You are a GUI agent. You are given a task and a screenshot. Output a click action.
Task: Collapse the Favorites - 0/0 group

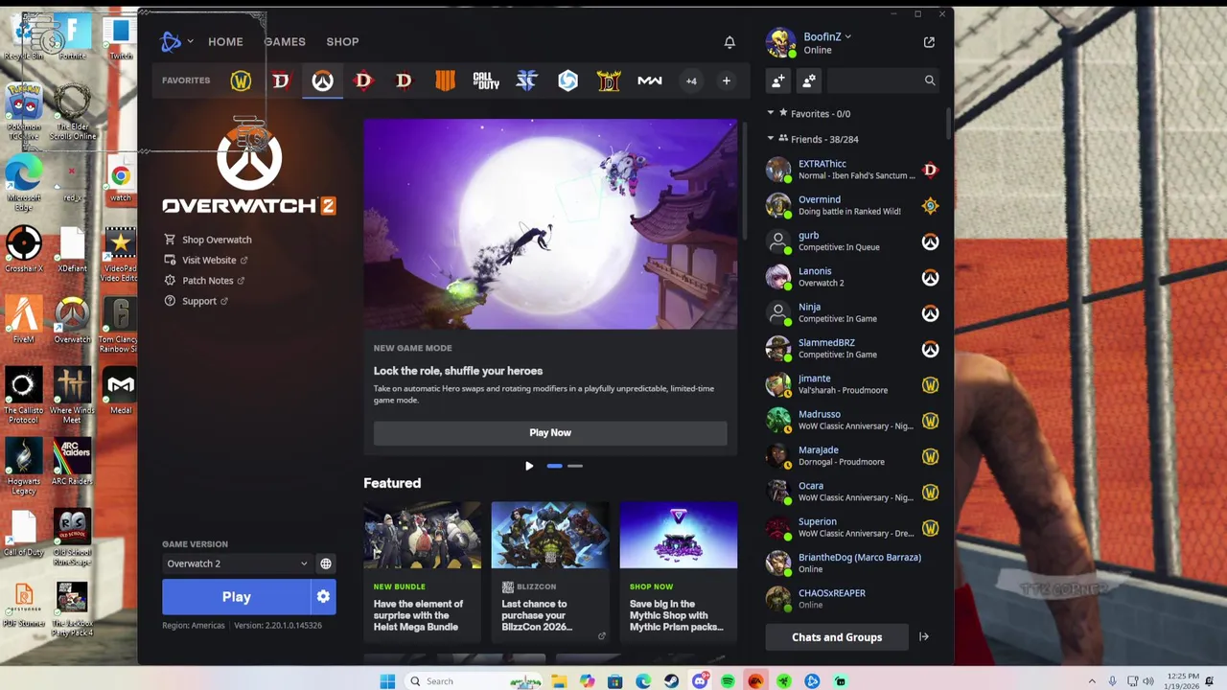pyautogui.click(x=771, y=113)
